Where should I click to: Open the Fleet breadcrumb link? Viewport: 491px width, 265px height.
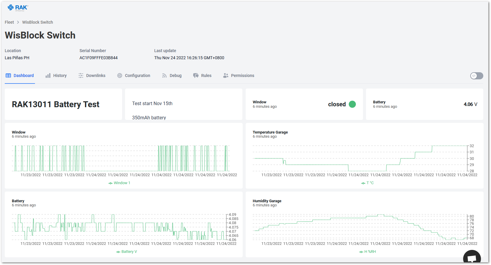tap(9, 22)
